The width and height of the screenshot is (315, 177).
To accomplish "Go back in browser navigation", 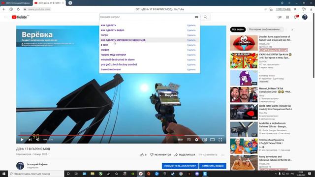I will coord(4,9).
